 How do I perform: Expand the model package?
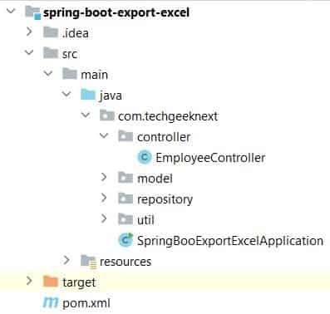pos(104,177)
